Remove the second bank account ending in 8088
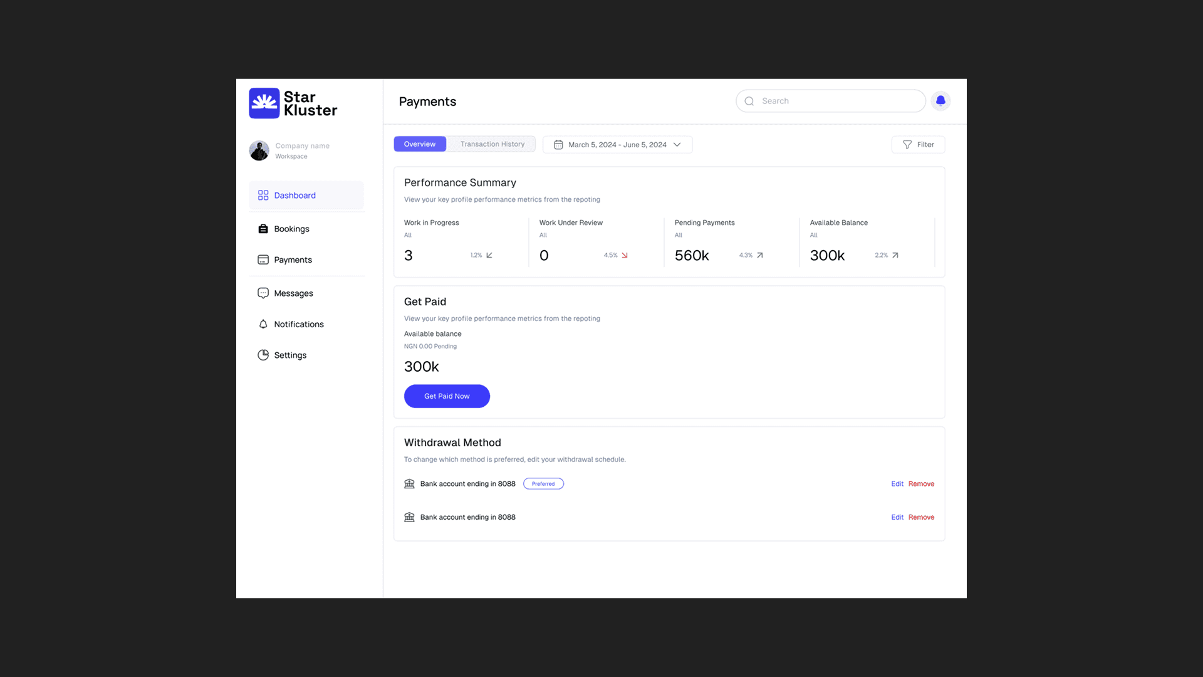 (x=921, y=517)
